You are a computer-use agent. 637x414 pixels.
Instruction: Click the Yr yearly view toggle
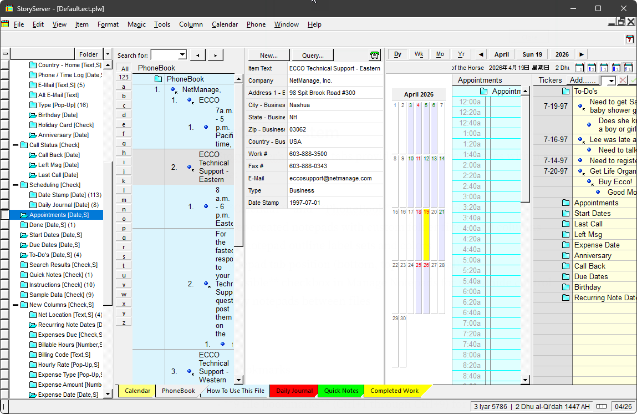(461, 54)
